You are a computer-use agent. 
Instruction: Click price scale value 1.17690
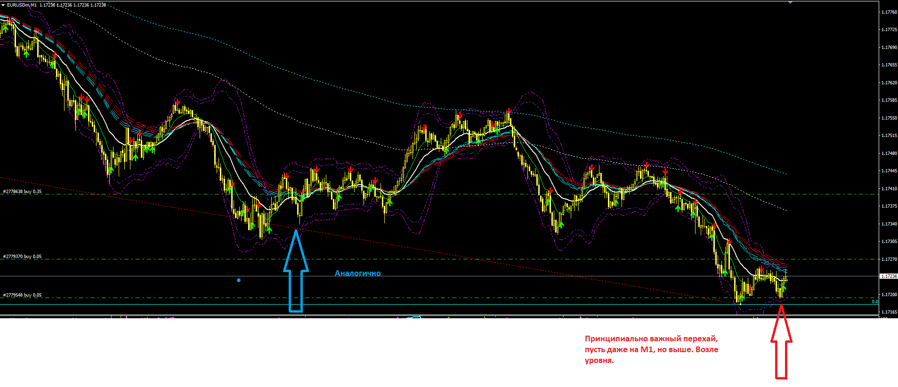coord(889,48)
